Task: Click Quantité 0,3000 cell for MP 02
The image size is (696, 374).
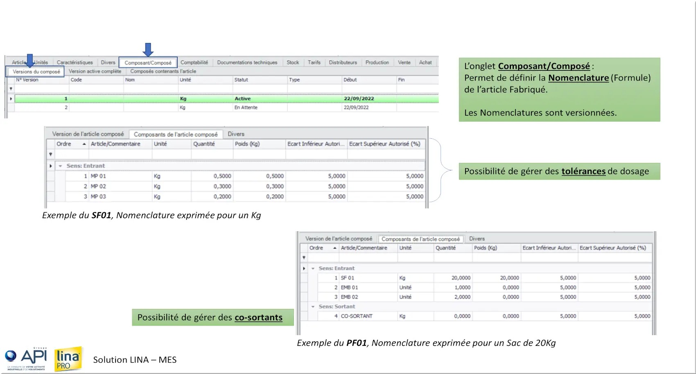Action: coord(212,186)
